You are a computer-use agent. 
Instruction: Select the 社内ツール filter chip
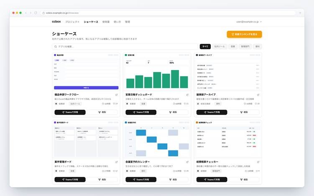coord(220,47)
